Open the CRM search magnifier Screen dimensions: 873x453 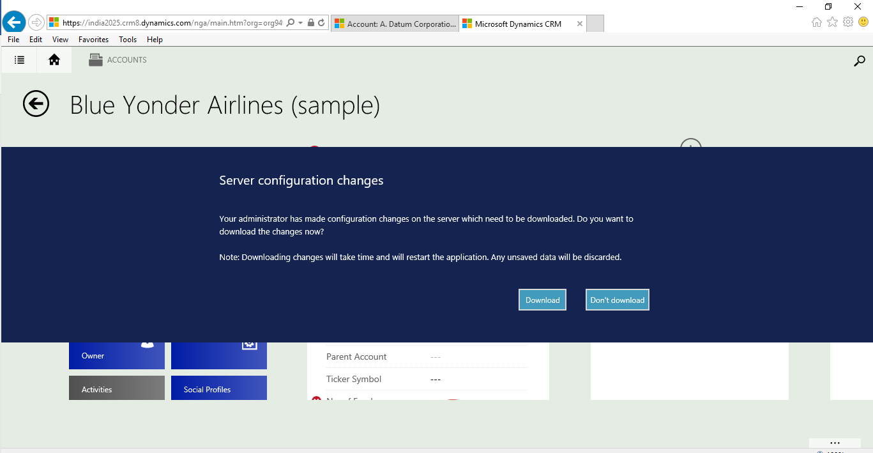pos(860,61)
